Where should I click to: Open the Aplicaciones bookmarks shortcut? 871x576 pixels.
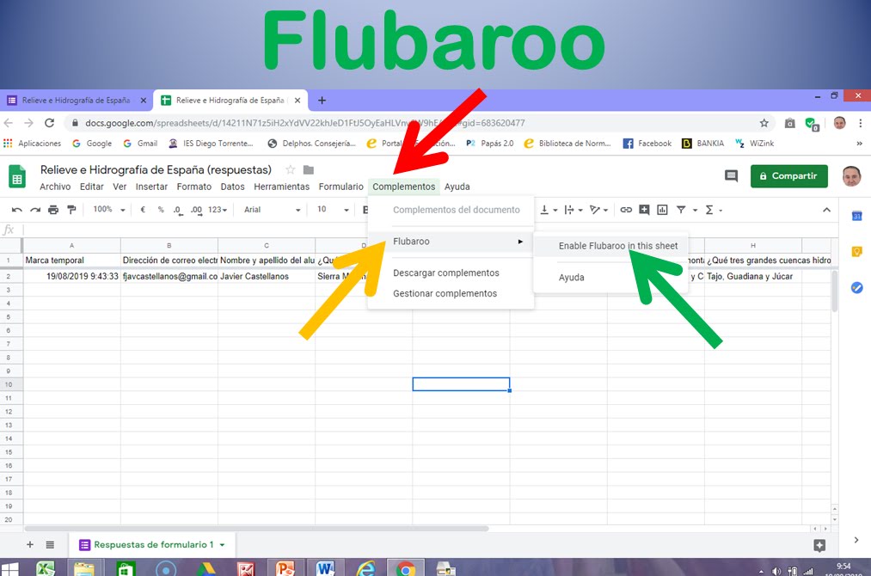pyautogui.click(x=32, y=144)
